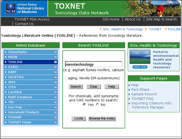
Task: Select the TOXMAP database
Action: (30, 117)
